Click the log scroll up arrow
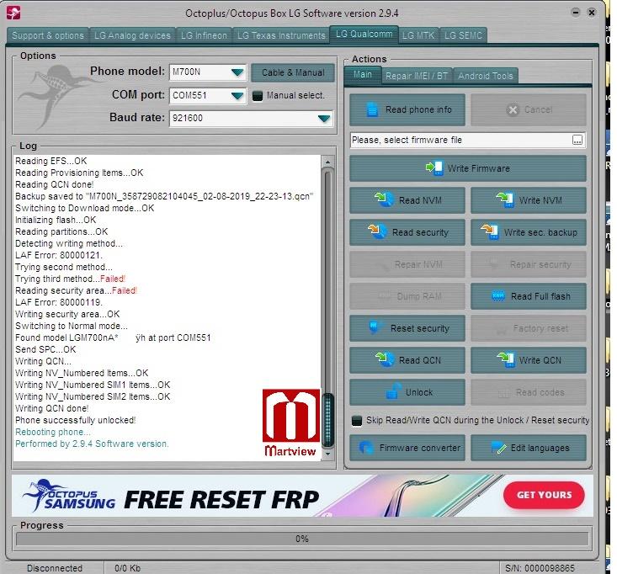This screenshot has height=574, width=617. coord(327,162)
